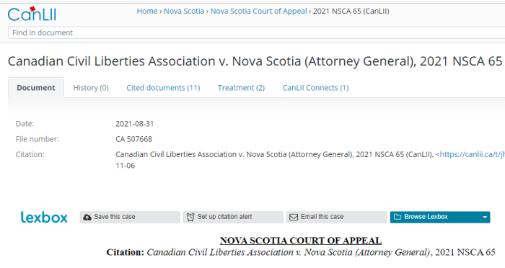Switch to the Document tab
This screenshot has height=268, width=505.
[36, 88]
